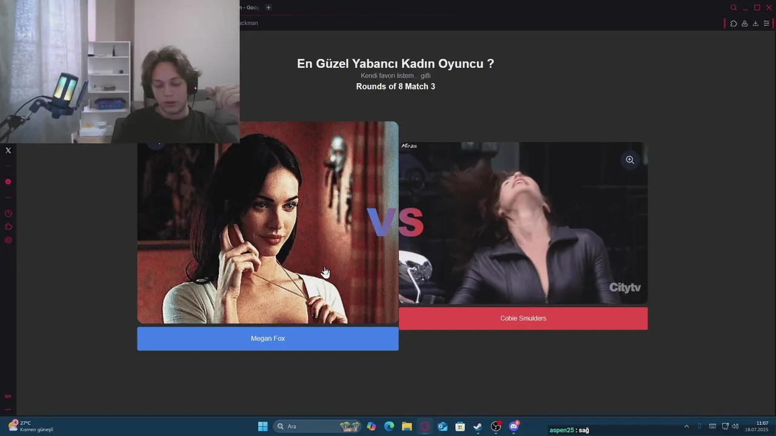The height and width of the screenshot is (436, 776).
Task: Open Outlook from the taskbar
Action: [x=443, y=426]
